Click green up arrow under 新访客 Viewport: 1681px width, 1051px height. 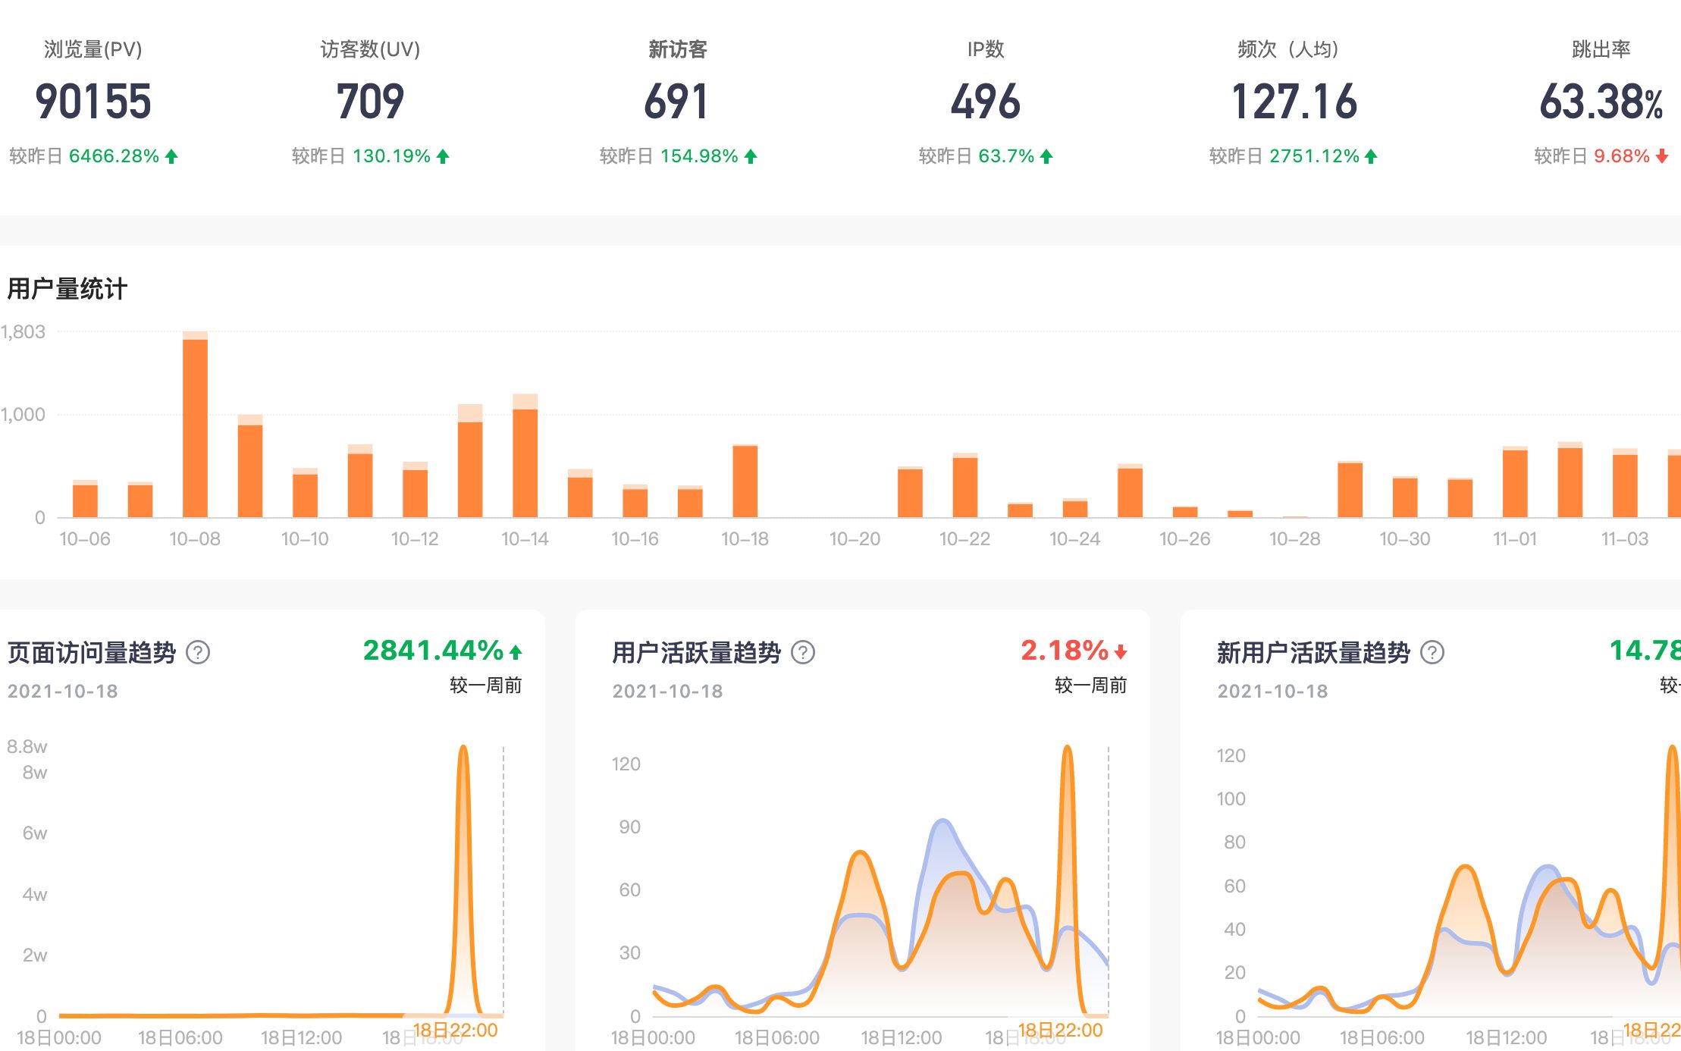pos(751,156)
